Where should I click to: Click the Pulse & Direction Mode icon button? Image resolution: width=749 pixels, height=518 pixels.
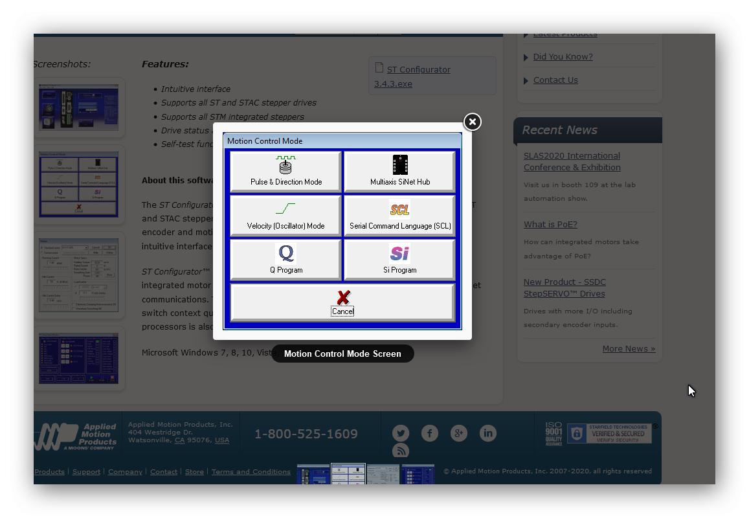(285, 172)
